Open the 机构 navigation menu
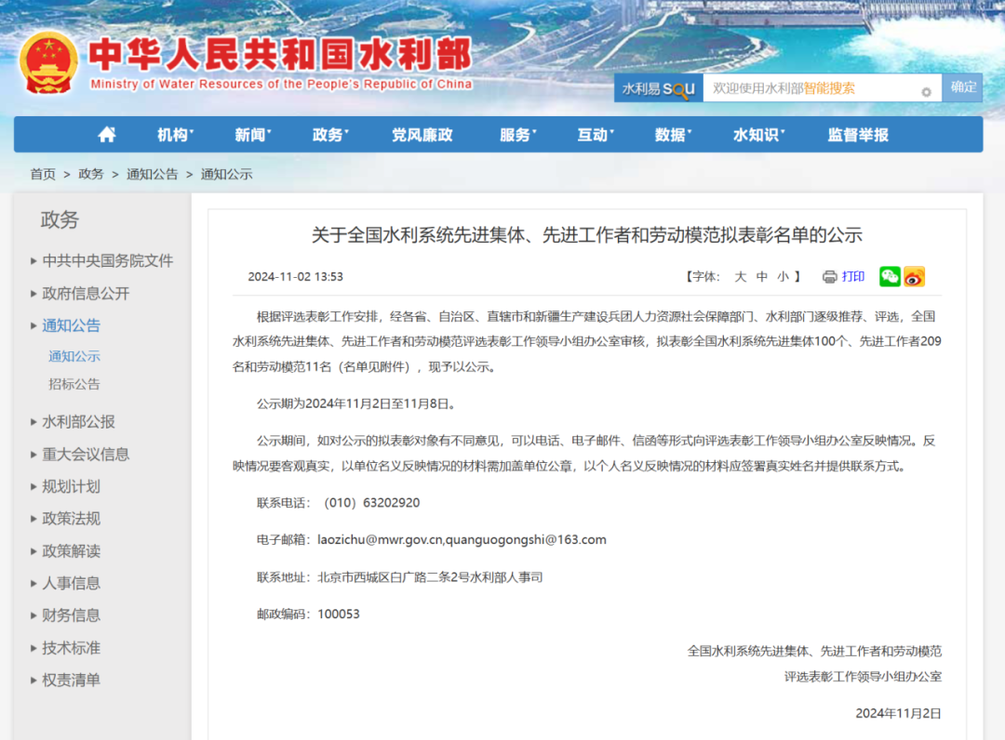Screen dimensions: 1005x740 (175, 135)
